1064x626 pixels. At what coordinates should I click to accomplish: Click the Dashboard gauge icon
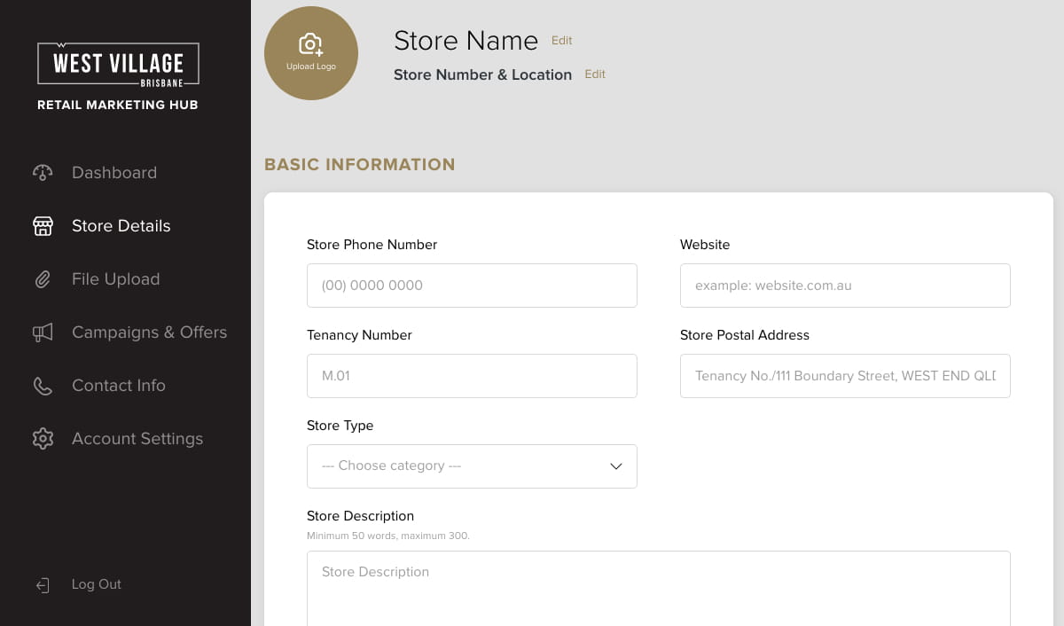point(43,173)
